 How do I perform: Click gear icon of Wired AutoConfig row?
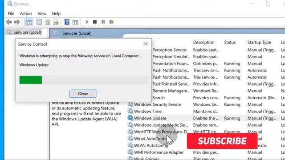(x=130, y=138)
